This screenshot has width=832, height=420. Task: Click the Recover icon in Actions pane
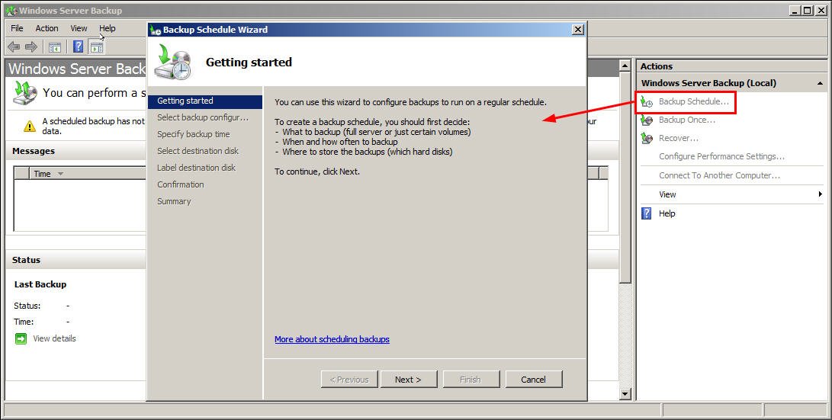[646, 138]
